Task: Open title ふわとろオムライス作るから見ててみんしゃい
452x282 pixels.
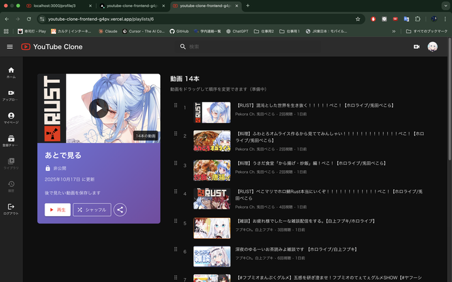Action: pos(330,137)
